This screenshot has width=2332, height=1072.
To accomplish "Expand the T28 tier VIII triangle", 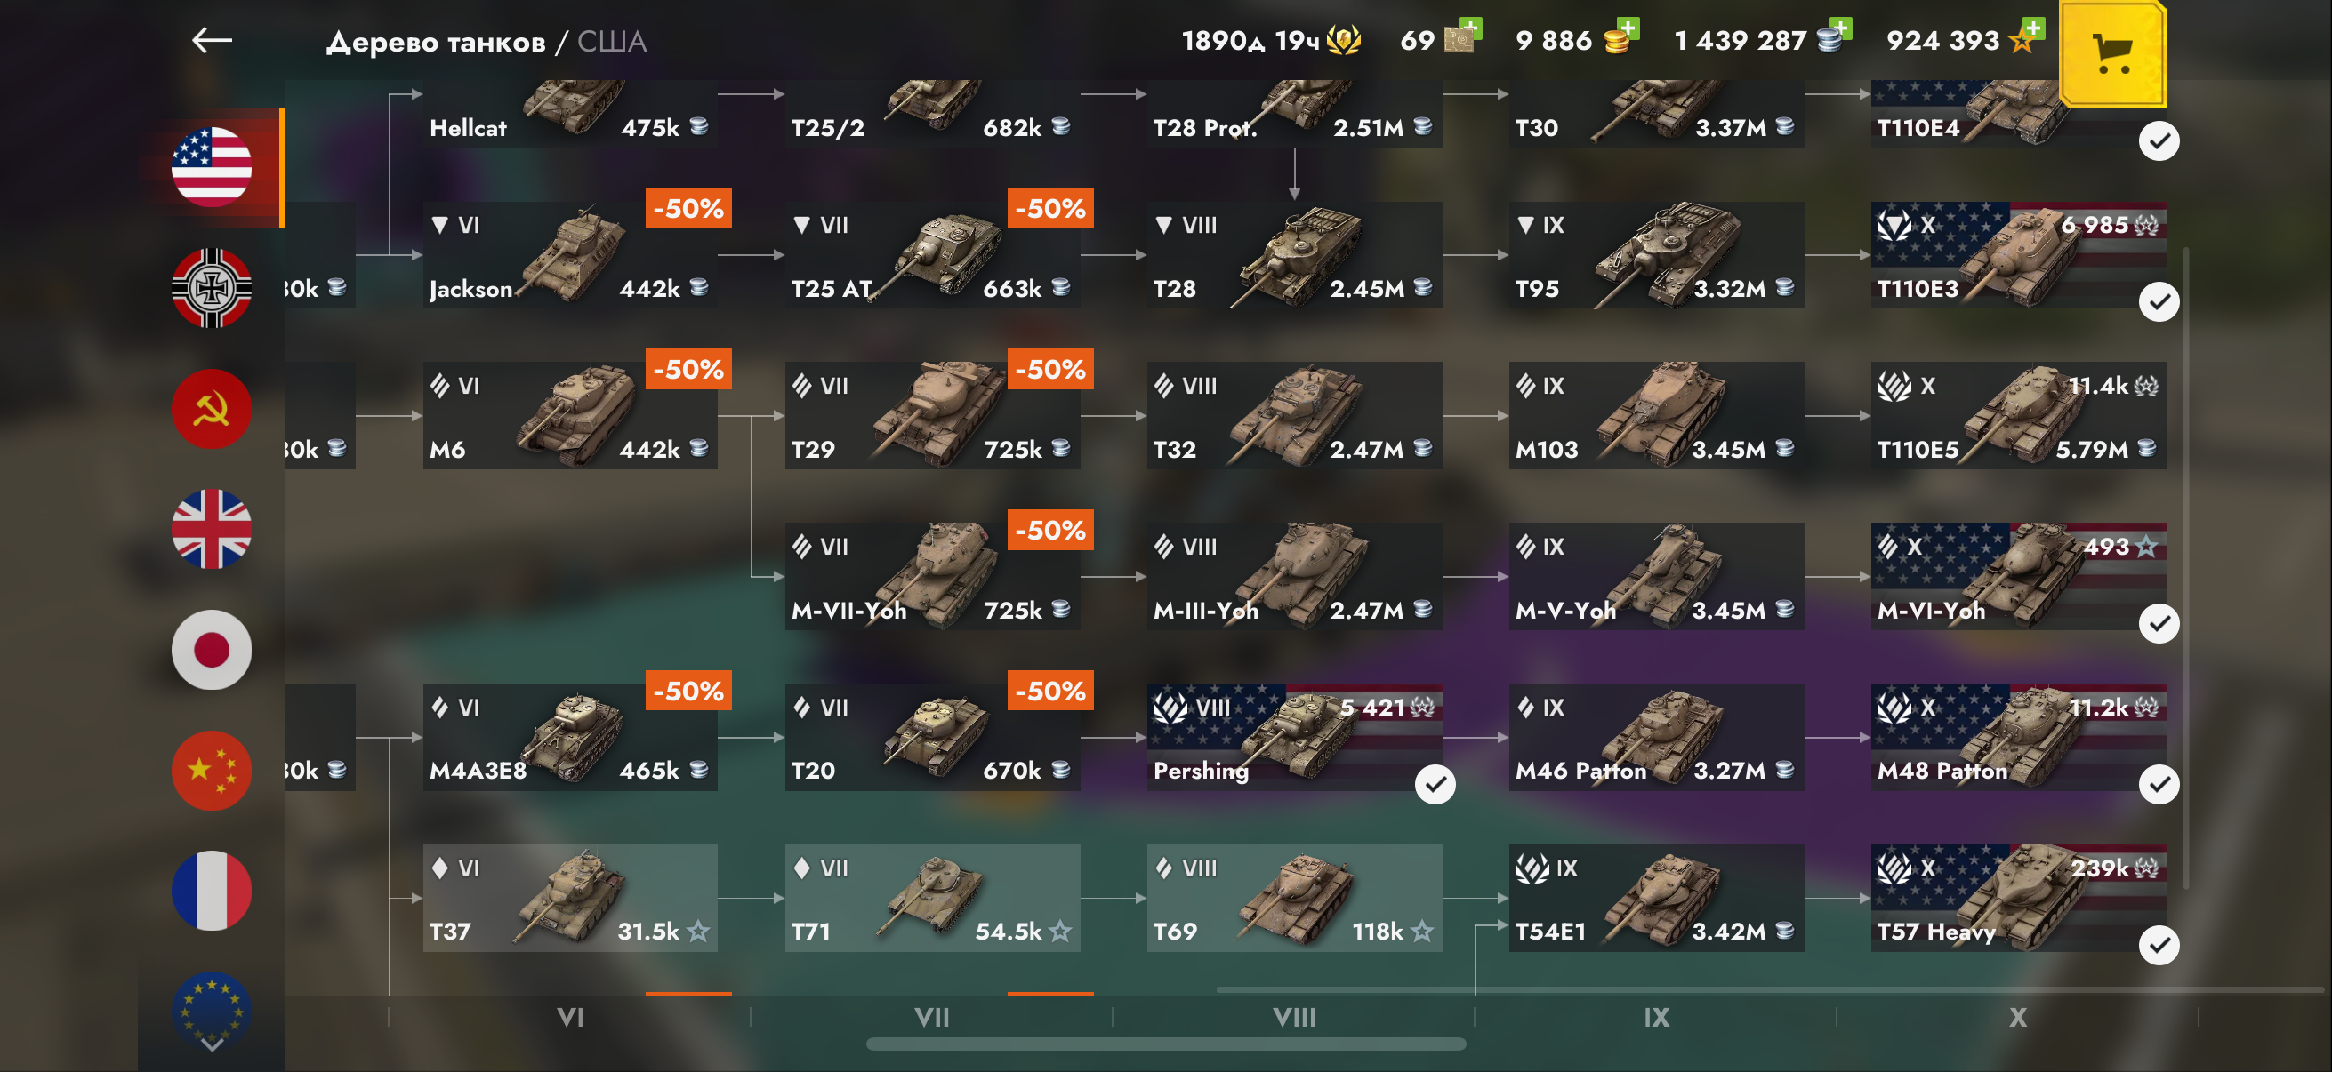I will [1164, 224].
